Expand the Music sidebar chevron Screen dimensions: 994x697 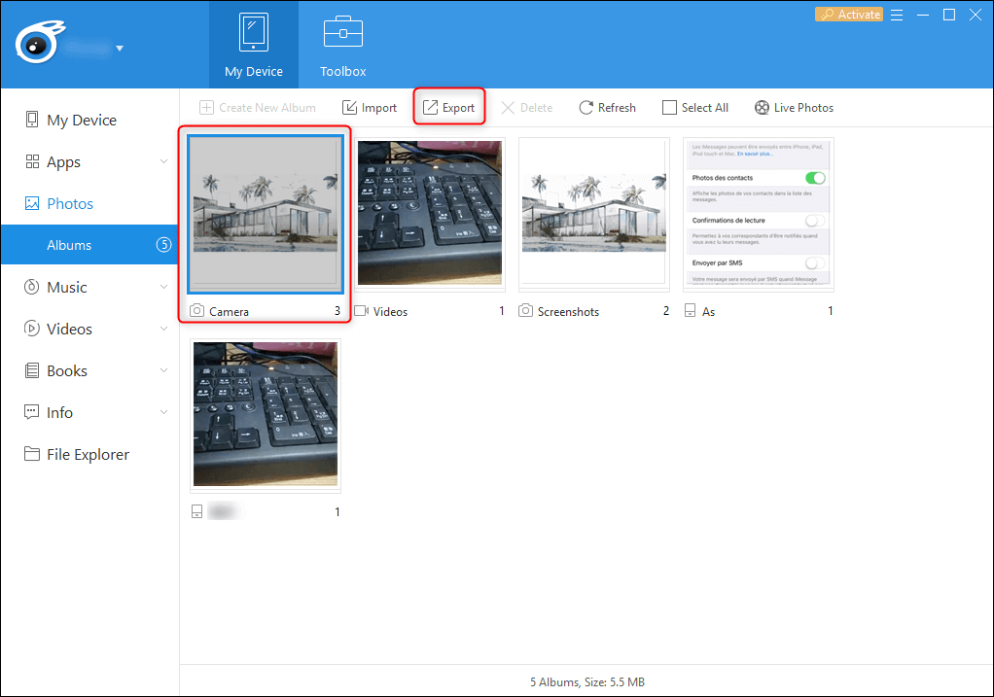click(163, 287)
